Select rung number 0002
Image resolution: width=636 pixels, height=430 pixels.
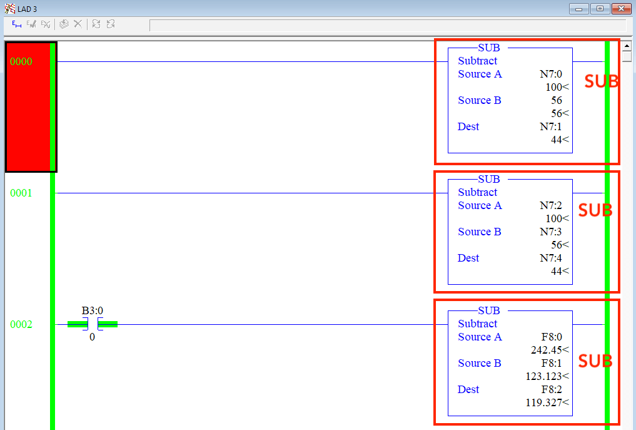[22, 324]
